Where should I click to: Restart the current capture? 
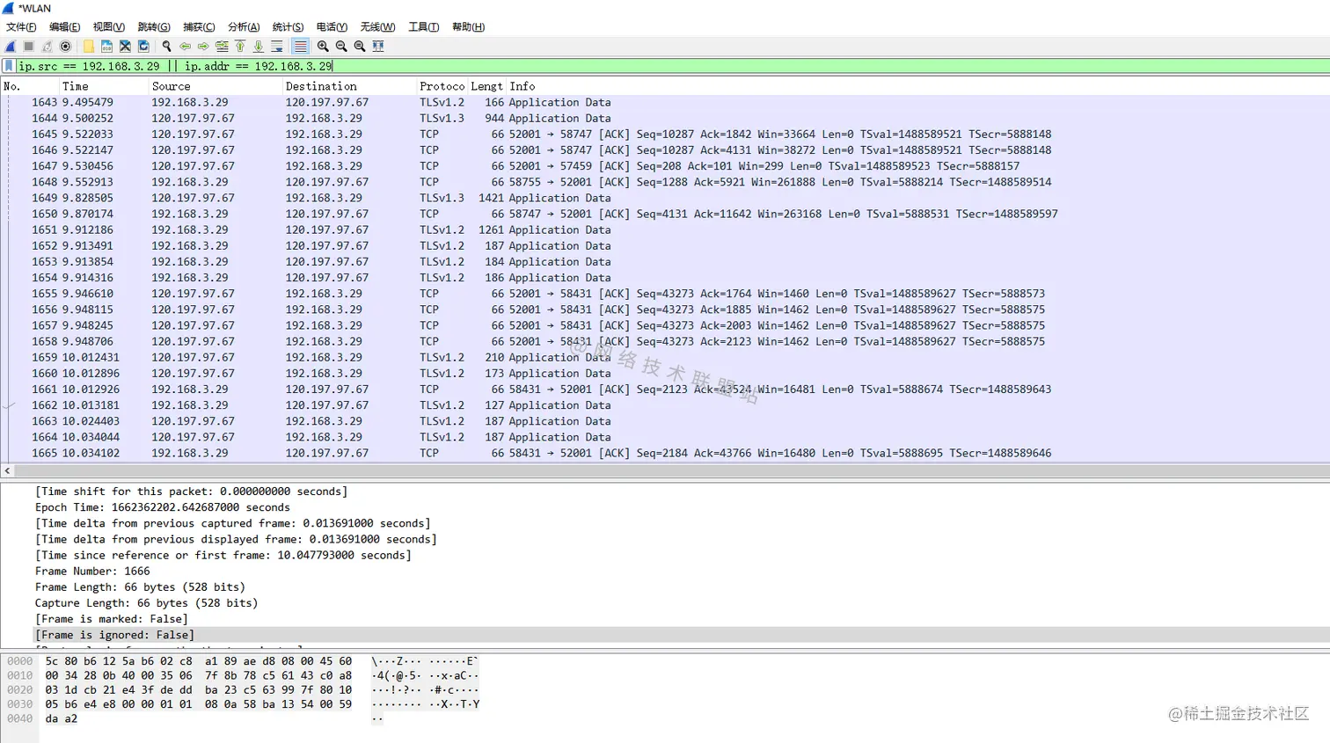point(47,46)
